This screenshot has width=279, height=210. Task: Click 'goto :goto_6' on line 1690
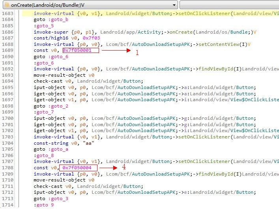click(x=51, y=57)
